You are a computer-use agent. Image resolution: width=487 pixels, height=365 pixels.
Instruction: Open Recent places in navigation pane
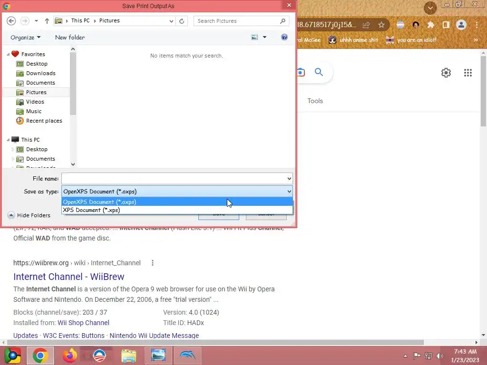44,121
